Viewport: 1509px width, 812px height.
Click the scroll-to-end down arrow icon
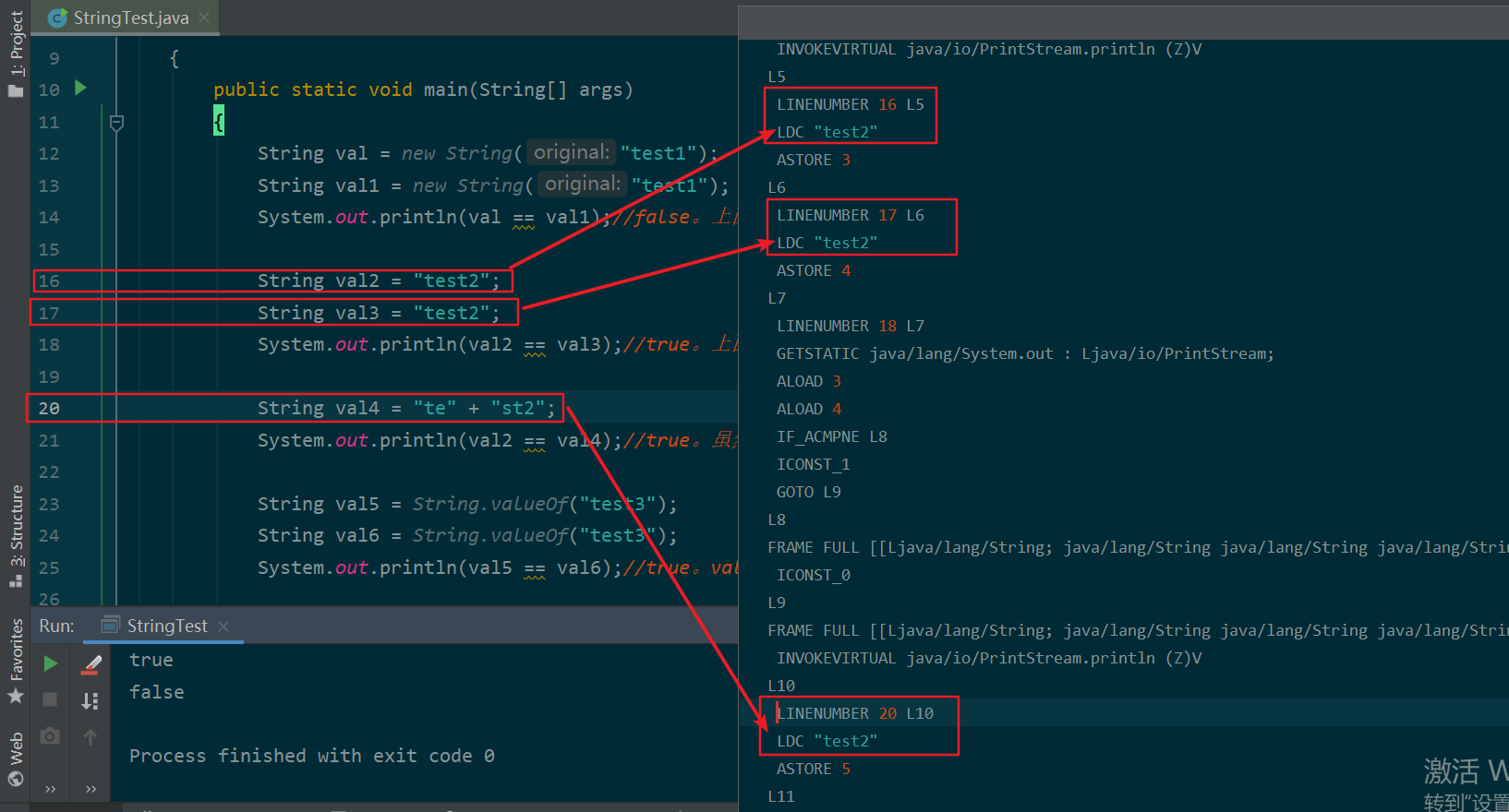tap(91, 701)
